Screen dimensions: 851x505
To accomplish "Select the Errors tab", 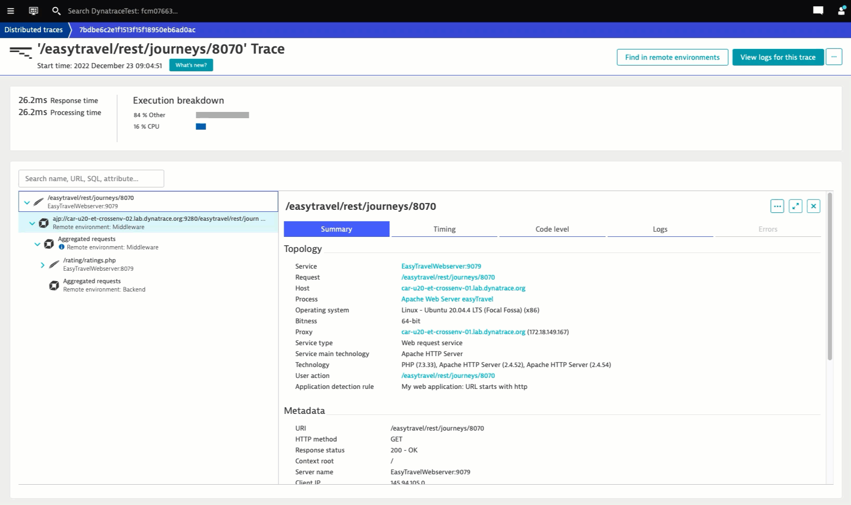I will point(768,229).
